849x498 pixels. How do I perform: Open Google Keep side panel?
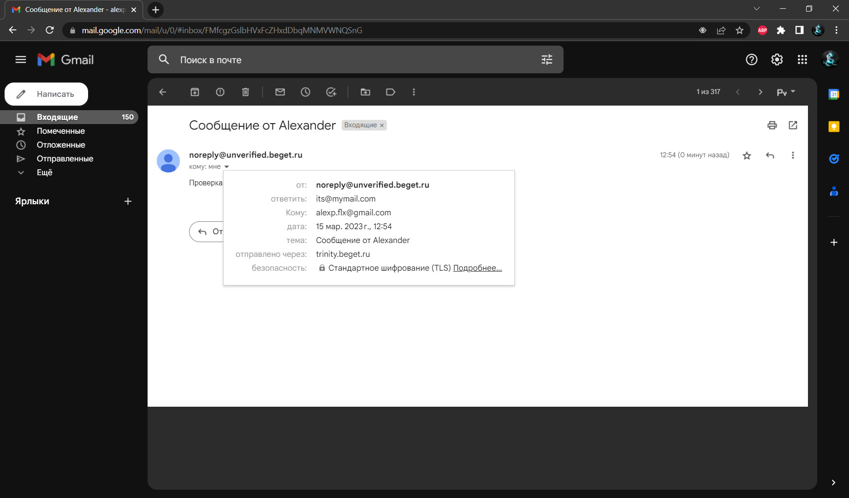[x=834, y=126]
